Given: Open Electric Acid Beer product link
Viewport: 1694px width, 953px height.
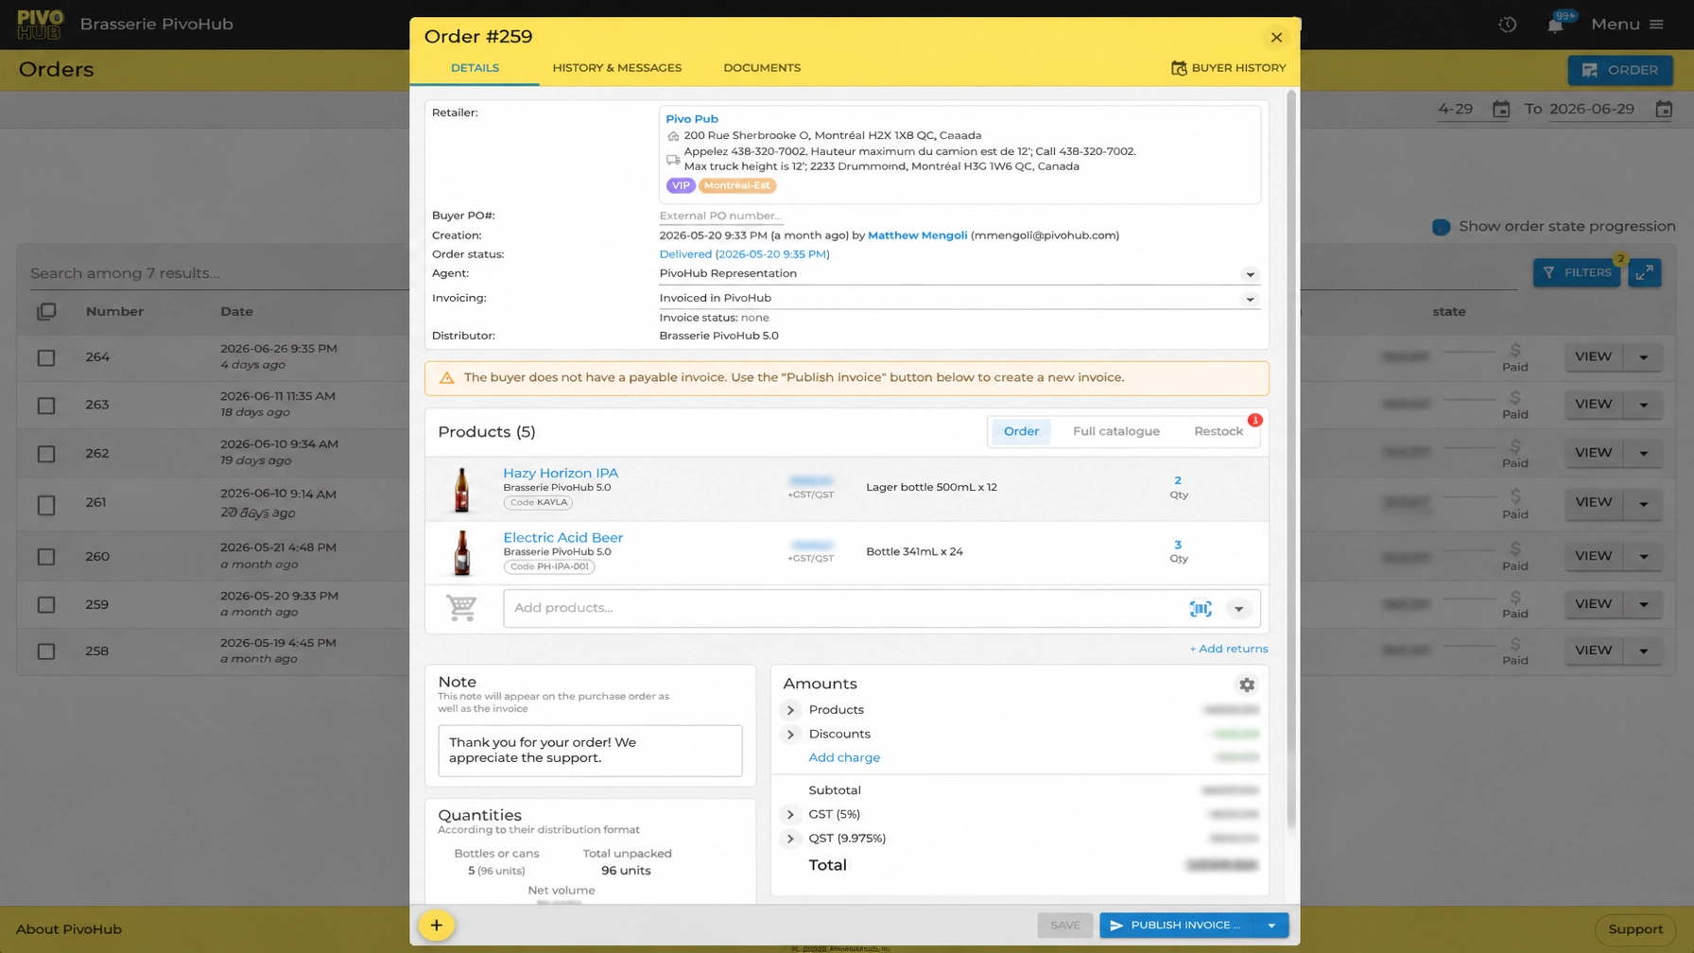Looking at the screenshot, I should 562,537.
